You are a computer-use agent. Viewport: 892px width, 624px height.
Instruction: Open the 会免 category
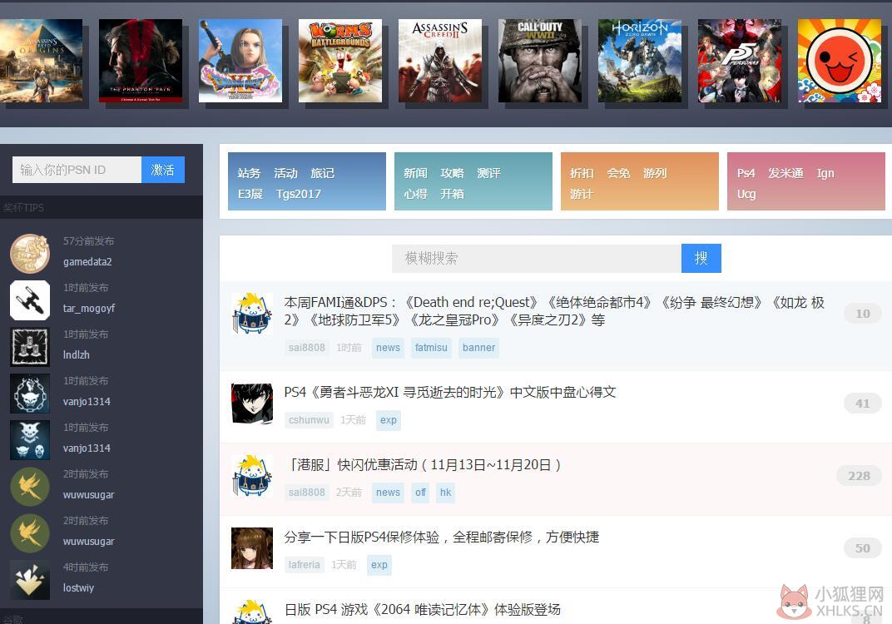(618, 173)
